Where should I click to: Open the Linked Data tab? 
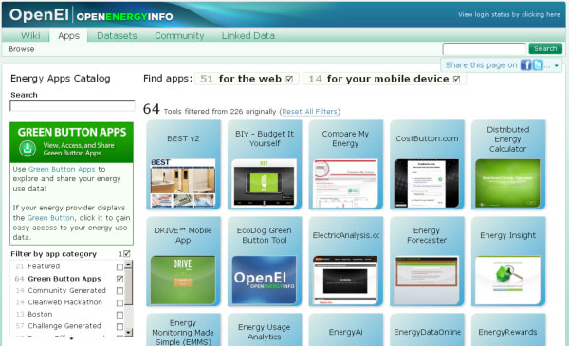[248, 35]
